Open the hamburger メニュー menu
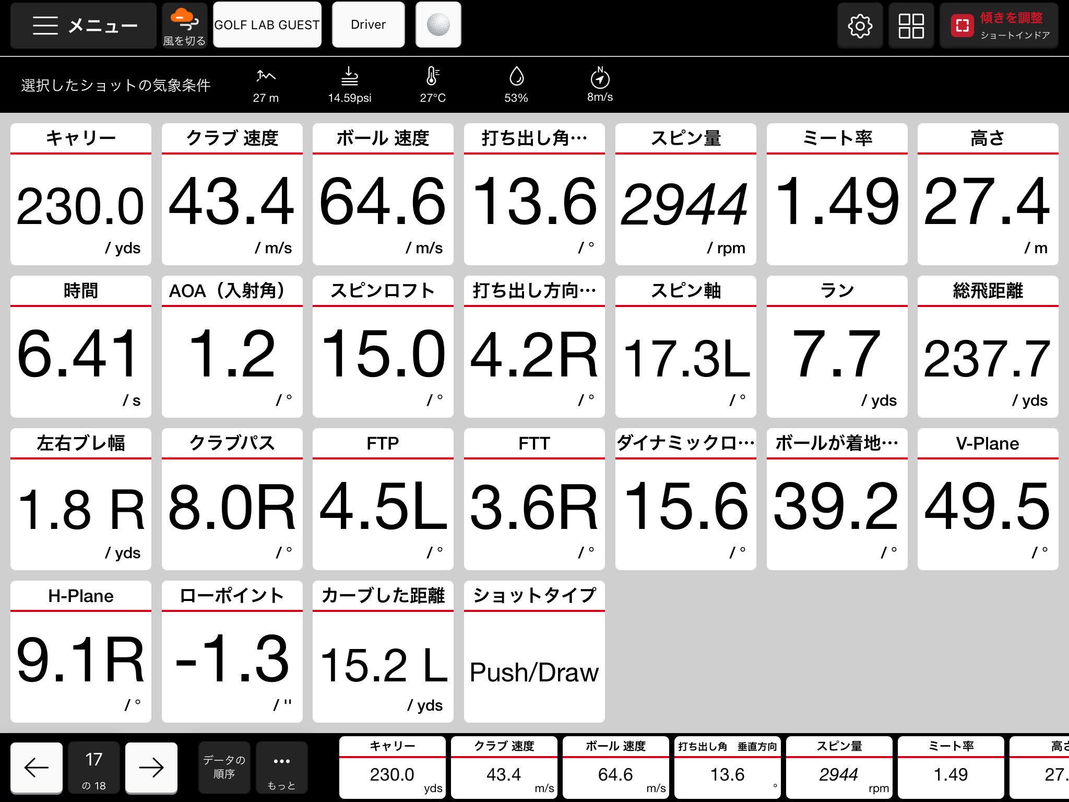Screen dimensions: 1069x802 click(84, 25)
